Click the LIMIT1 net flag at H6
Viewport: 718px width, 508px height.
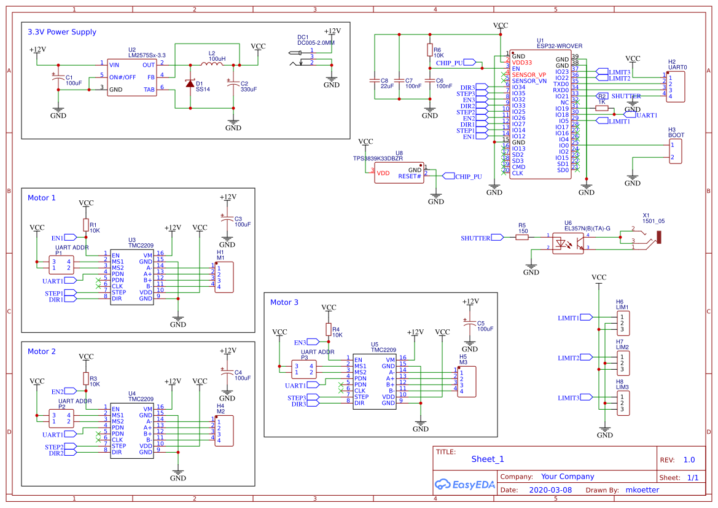click(x=575, y=318)
